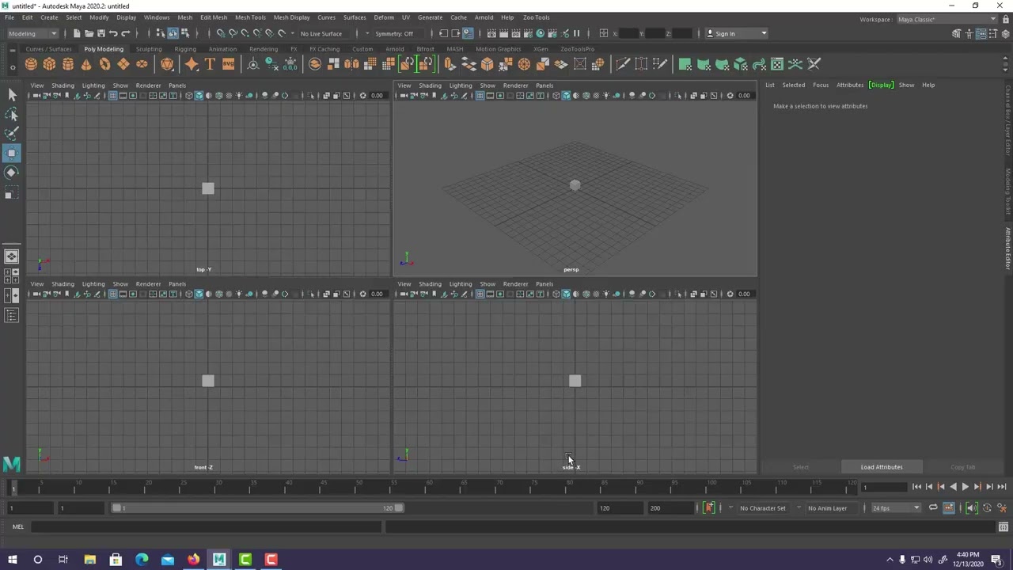
Task: Play the animation forwards
Action: tap(965, 487)
